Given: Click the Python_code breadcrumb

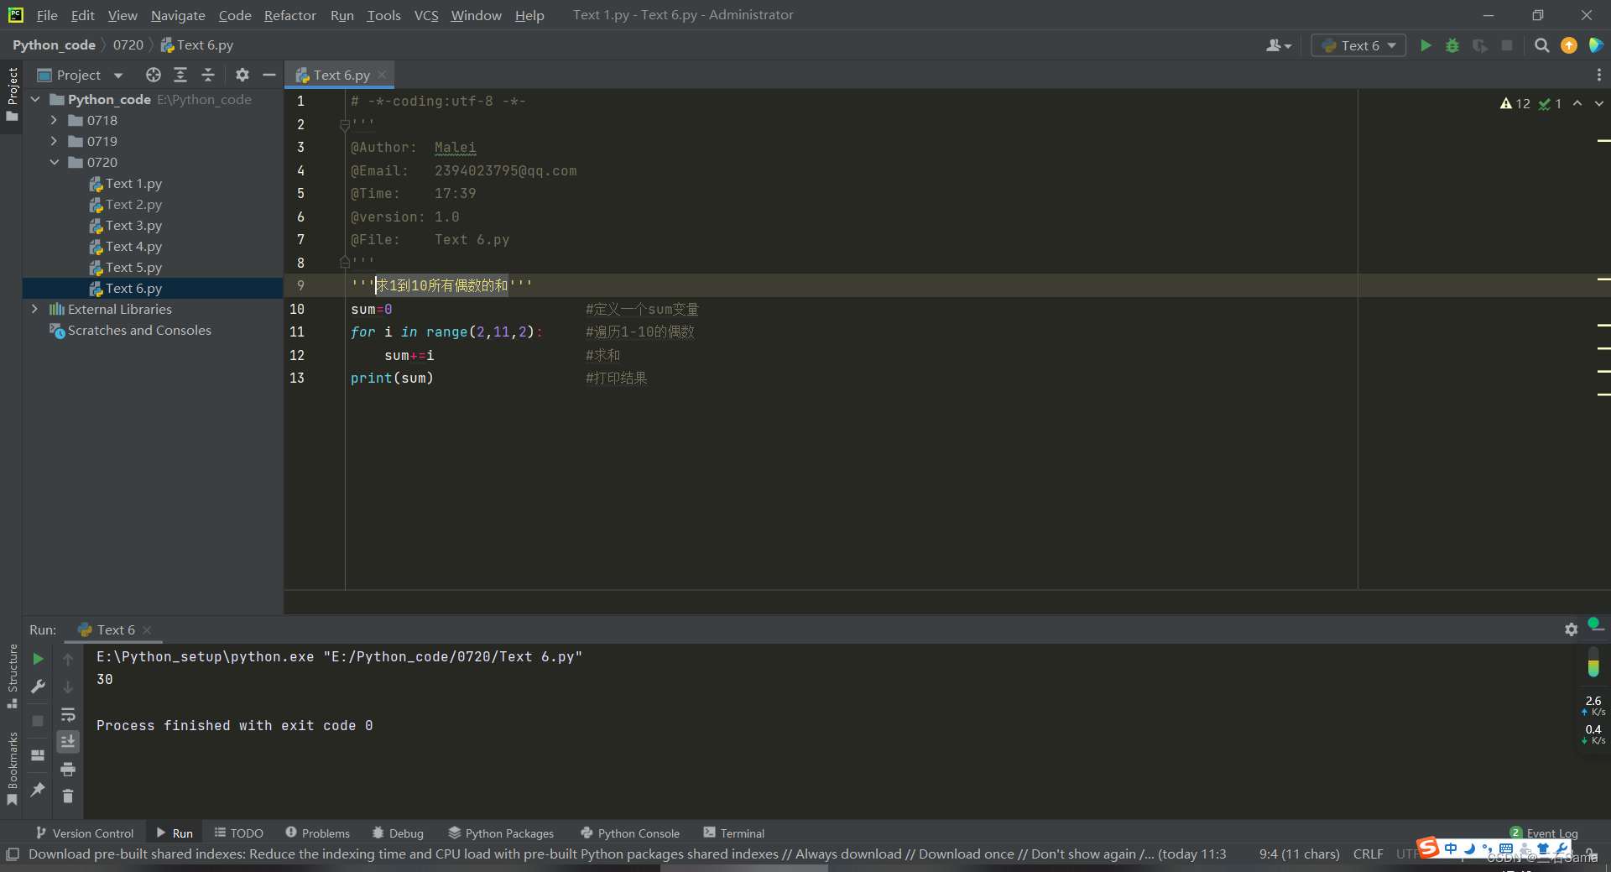Looking at the screenshot, I should 54,44.
